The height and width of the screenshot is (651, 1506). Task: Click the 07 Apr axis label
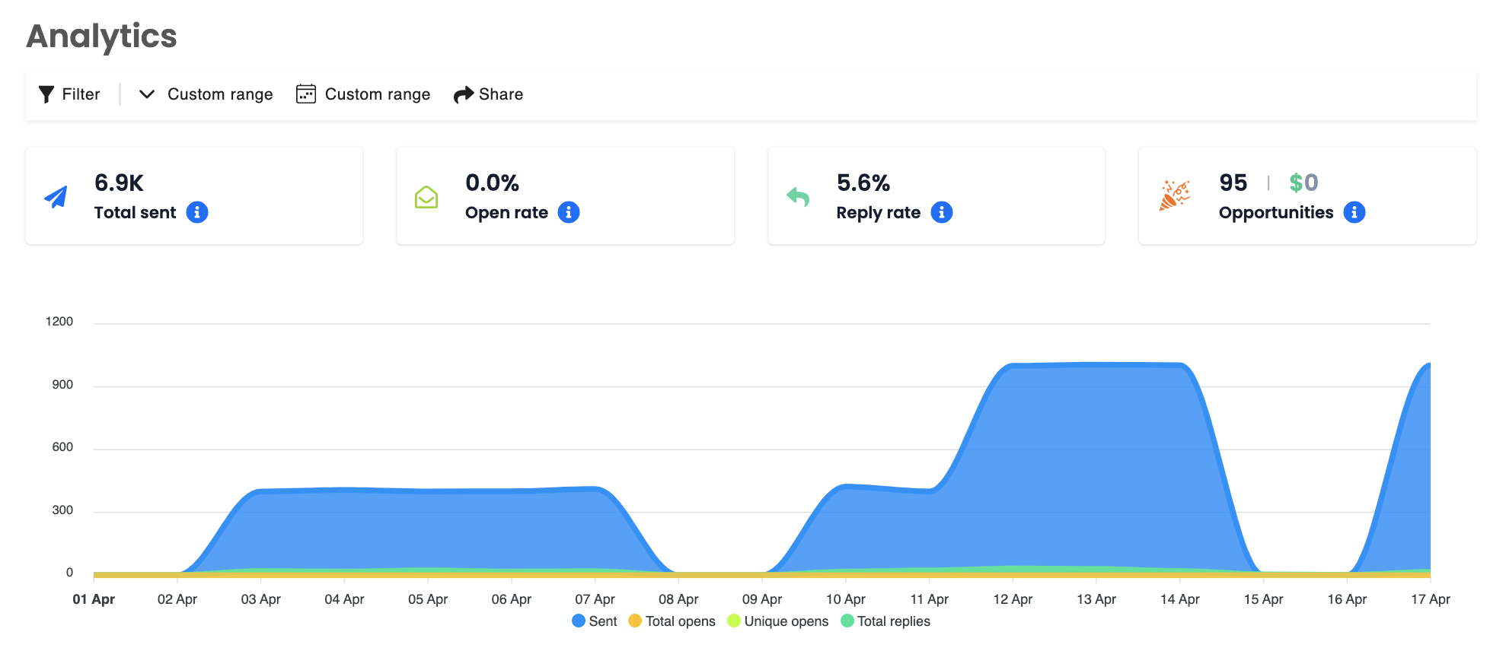pos(595,599)
